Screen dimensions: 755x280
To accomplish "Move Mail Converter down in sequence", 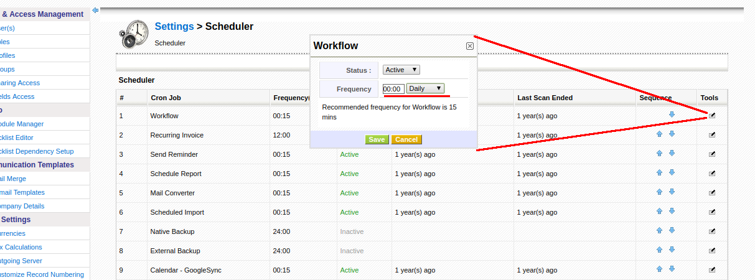I will (x=672, y=192).
